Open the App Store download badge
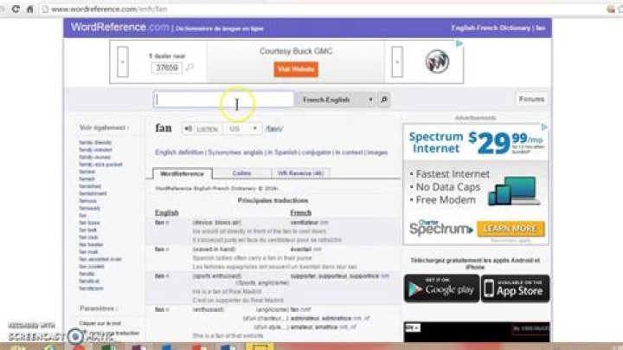 (x=516, y=288)
